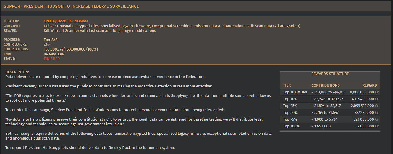Click the CONTRIBUTIONS column header
Screen dimensions: 393x154
326,85
